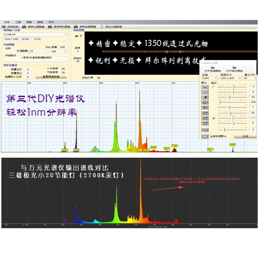The height and width of the screenshot is (258, 258).
Task: Reset sharpness with the Sharp button
Action: (x=205, y=130)
